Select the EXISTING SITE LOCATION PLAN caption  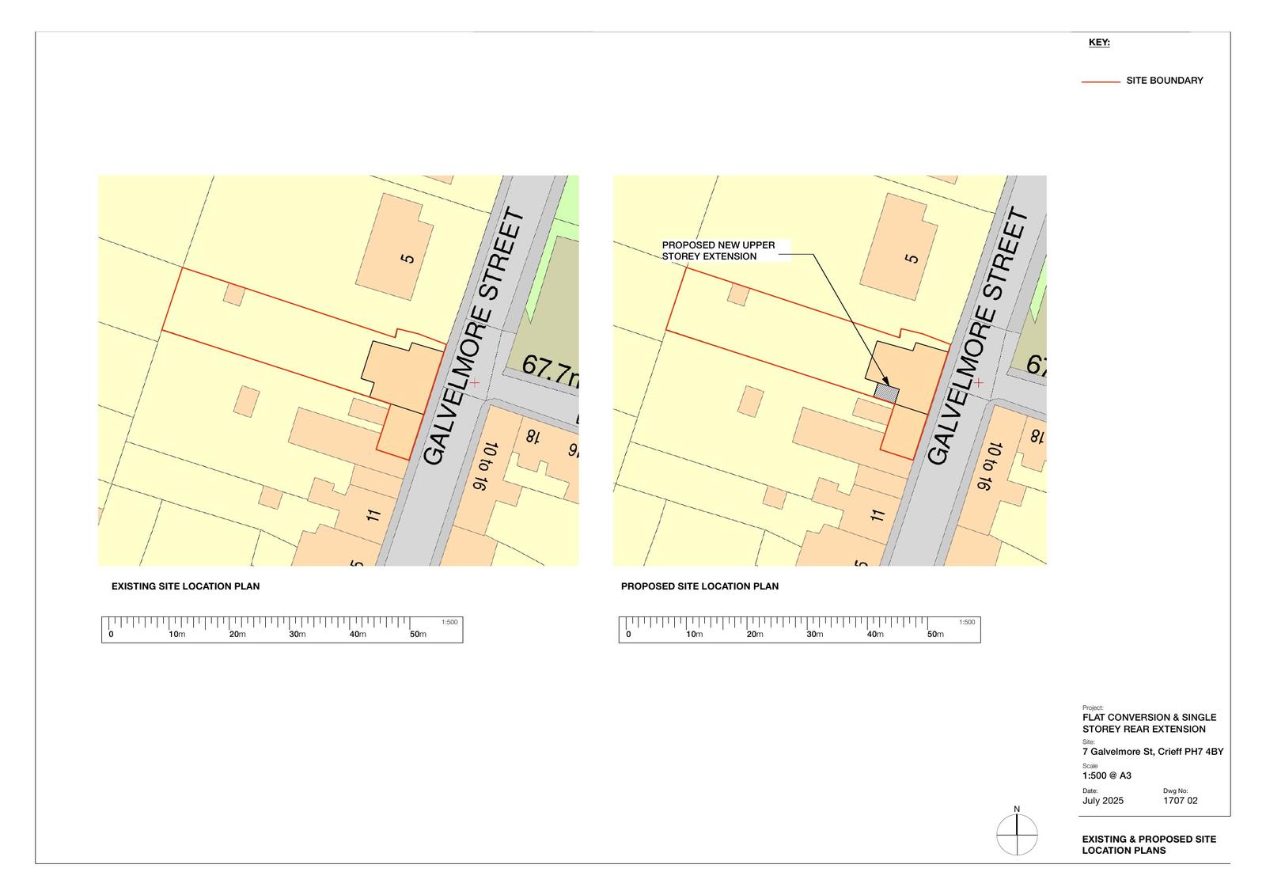(185, 586)
